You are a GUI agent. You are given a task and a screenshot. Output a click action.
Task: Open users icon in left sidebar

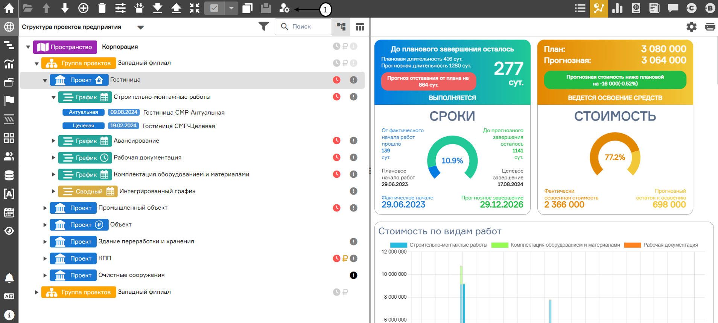[x=9, y=156]
